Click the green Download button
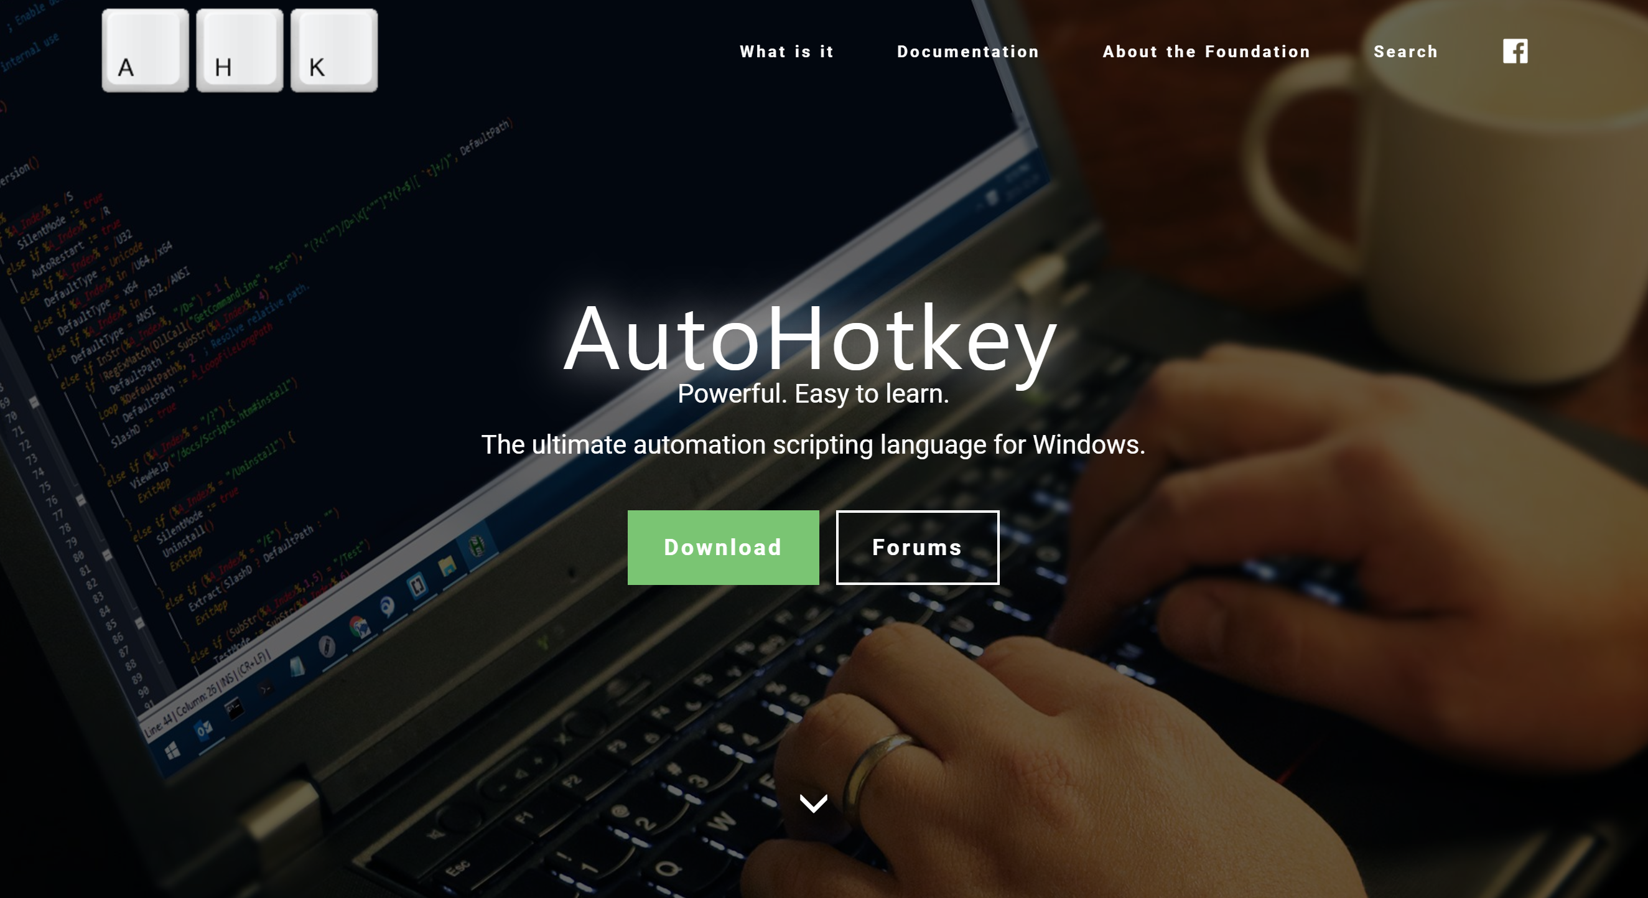 tap(723, 546)
